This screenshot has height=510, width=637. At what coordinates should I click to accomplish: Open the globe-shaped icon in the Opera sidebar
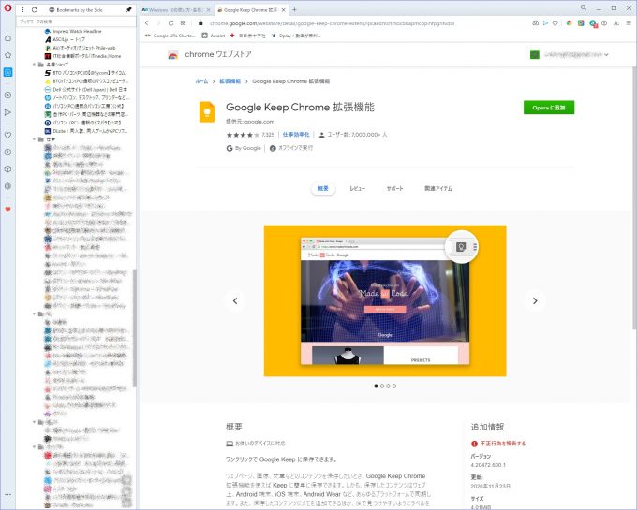[7, 186]
